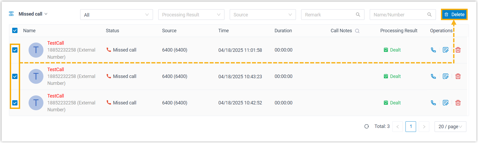Click the call-back phone icon for the 11:01:58 call
The image size is (478, 143).
click(x=433, y=50)
